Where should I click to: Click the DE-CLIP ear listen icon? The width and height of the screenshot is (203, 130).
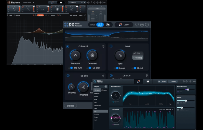pos(147,75)
